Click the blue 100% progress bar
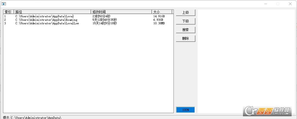The image size is (297, 119). point(185,110)
